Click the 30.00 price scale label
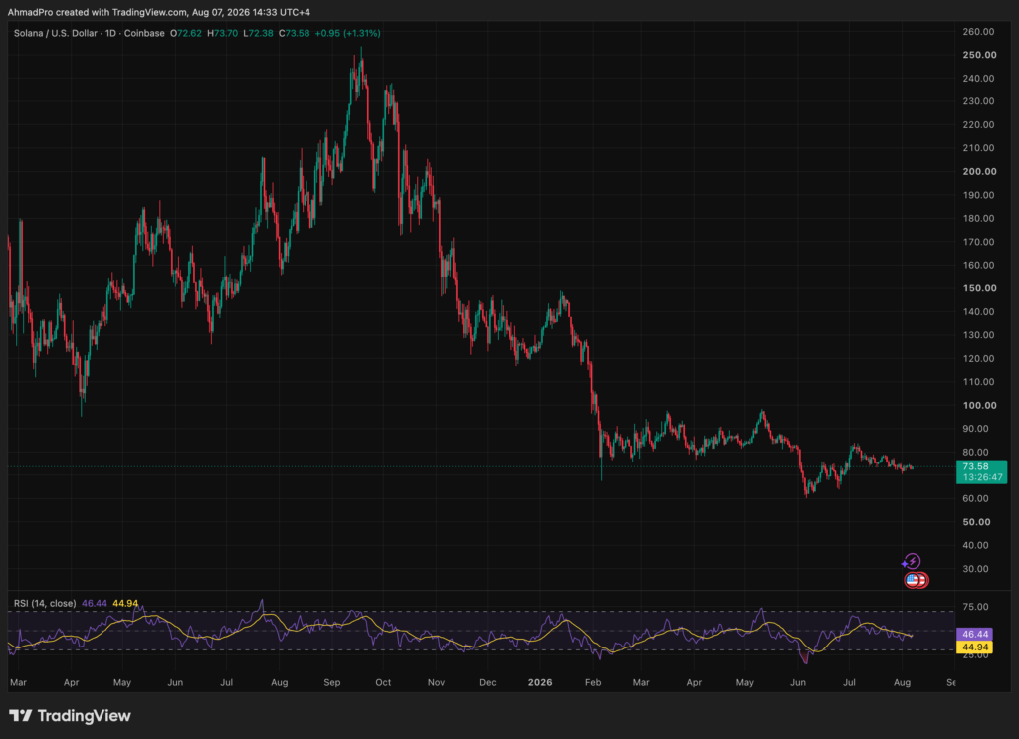The image size is (1019, 739). coord(975,569)
